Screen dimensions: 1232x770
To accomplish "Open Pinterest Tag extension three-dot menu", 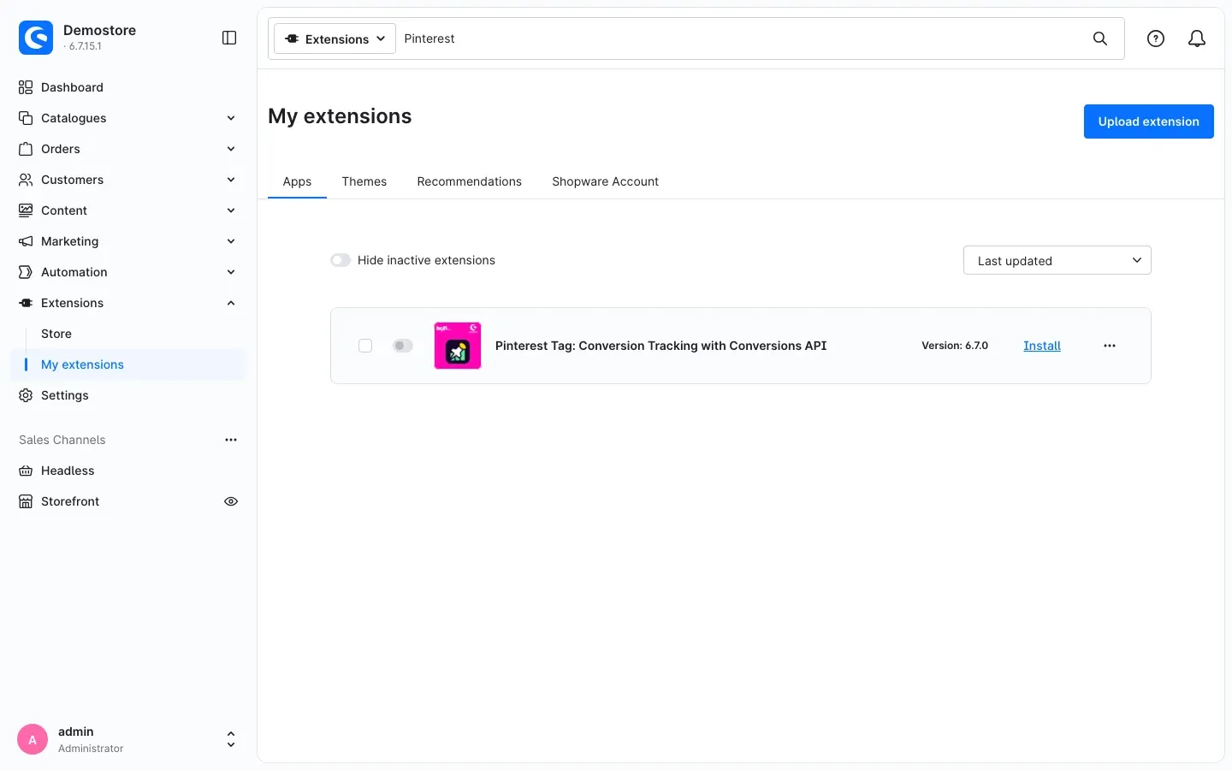I will 1110,346.
